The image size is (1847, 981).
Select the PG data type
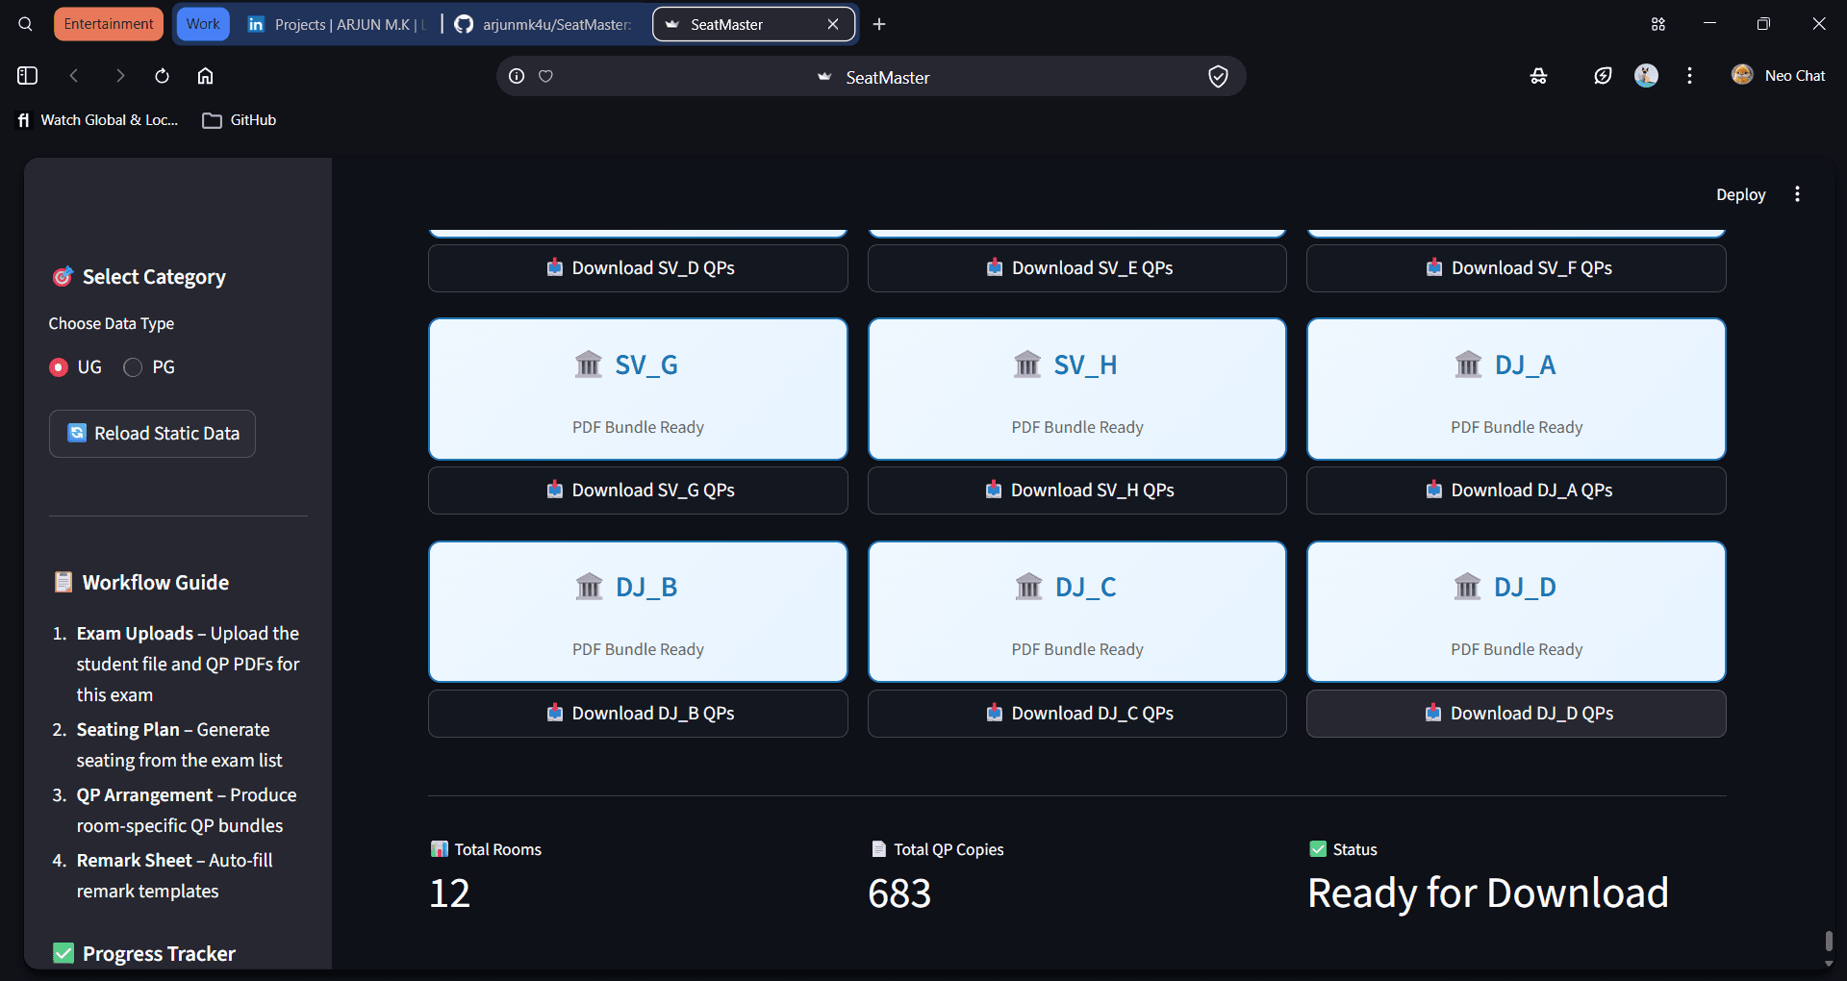pos(149,366)
